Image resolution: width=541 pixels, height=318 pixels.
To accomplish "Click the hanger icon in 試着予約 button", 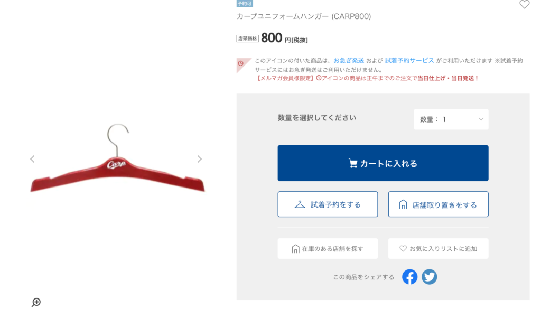I will pos(300,204).
